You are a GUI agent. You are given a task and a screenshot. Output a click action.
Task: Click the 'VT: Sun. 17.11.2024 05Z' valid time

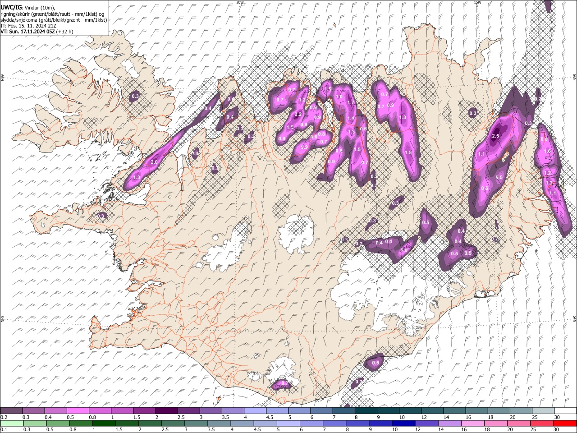[x=28, y=32]
